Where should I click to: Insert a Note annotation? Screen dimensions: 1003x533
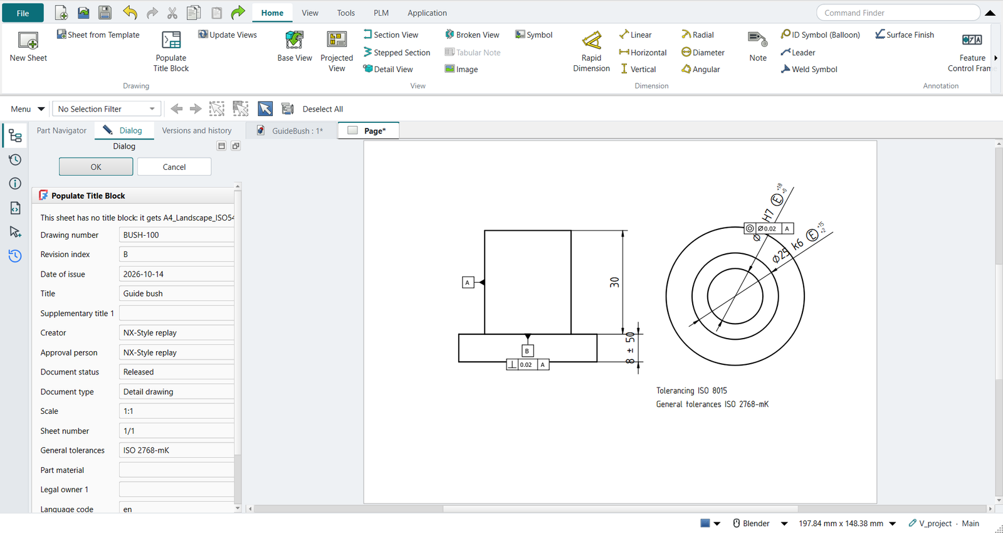[x=758, y=41]
